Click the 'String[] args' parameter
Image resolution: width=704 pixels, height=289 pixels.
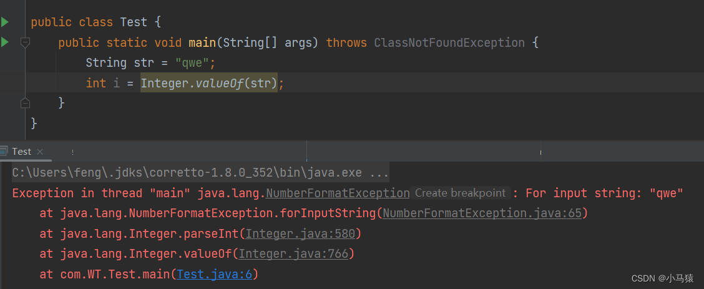[x=267, y=42]
